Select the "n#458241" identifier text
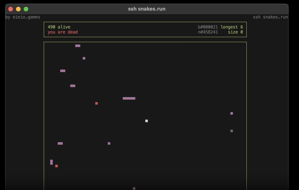The width and height of the screenshot is (299, 190). click(x=208, y=32)
